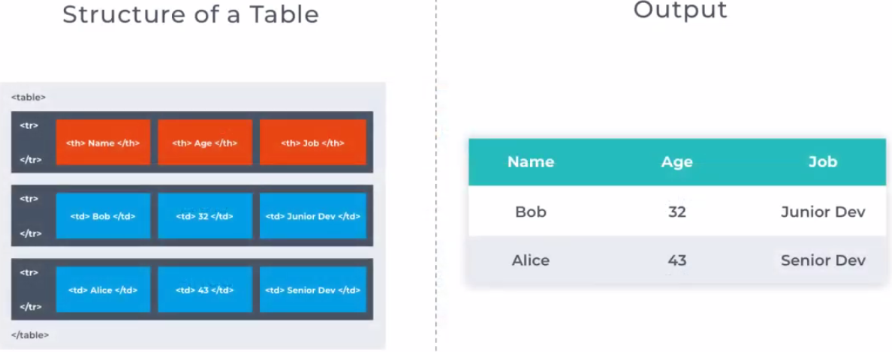This screenshot has width=892, height=352.
Task: Select the blue td Junior Dev block
Action: click(x=312, y=216)
